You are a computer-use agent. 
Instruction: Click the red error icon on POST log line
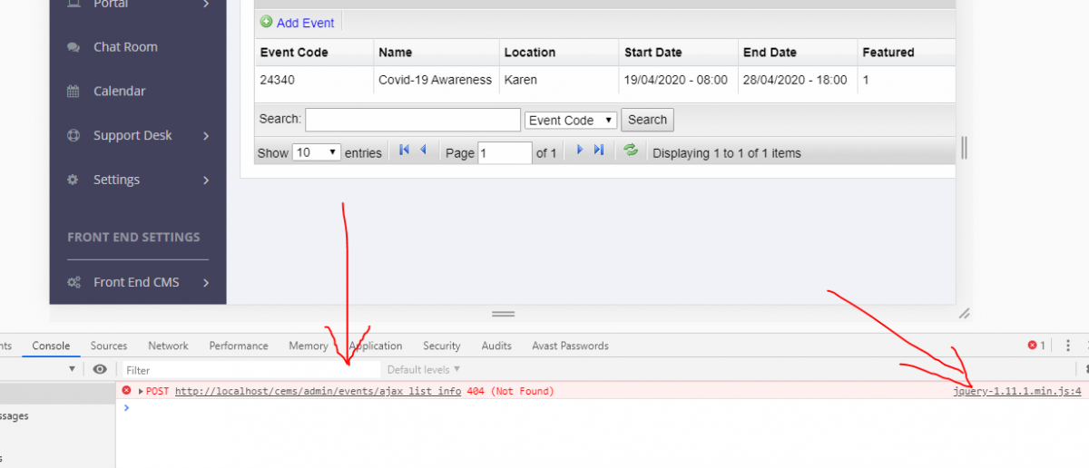[x=127, y=391]
